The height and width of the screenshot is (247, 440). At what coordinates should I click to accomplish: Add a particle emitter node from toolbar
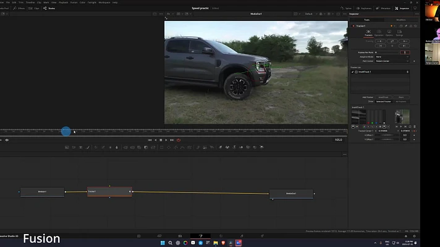tap(198, 147)
